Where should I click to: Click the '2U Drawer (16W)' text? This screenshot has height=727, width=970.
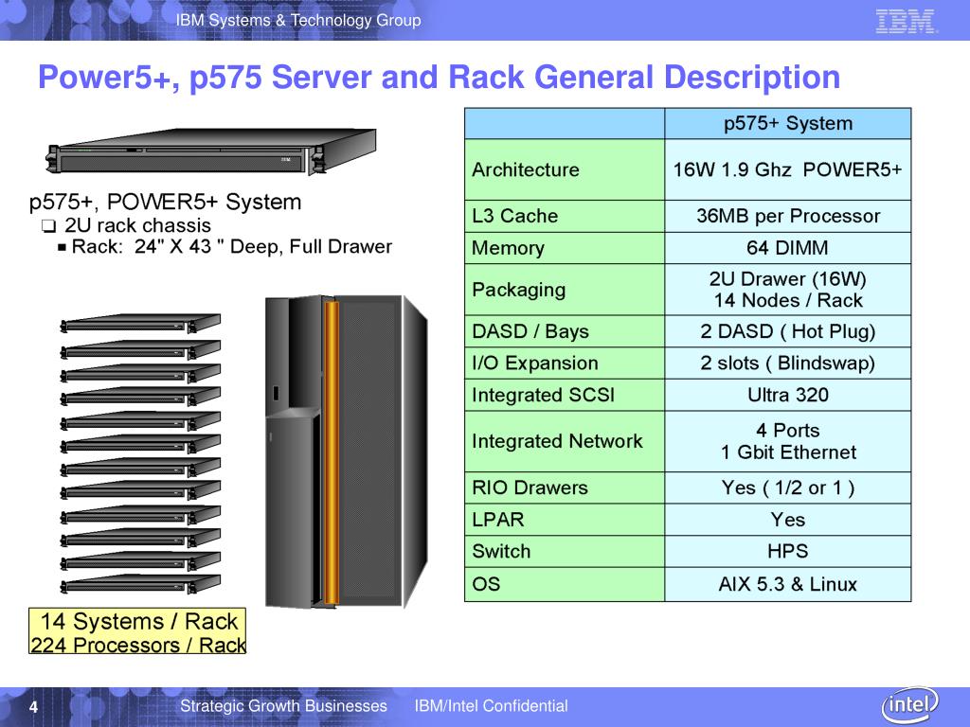pos(788,279)
